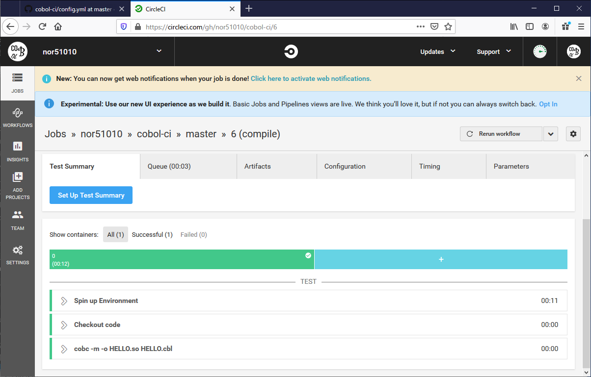This screenshot has width=591, height=377.
Task: Click the cobol-ci breadcrumb link
Action: [154, 134]
